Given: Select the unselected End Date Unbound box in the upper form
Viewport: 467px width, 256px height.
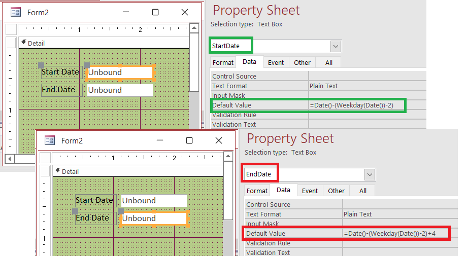Looking at the screenshot, I should [120, 90].
